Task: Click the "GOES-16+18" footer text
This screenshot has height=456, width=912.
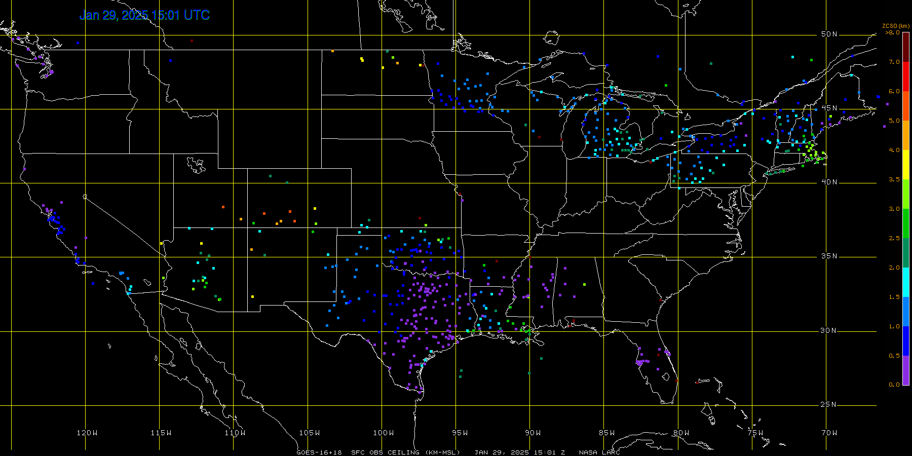Action: click(319, 452)
